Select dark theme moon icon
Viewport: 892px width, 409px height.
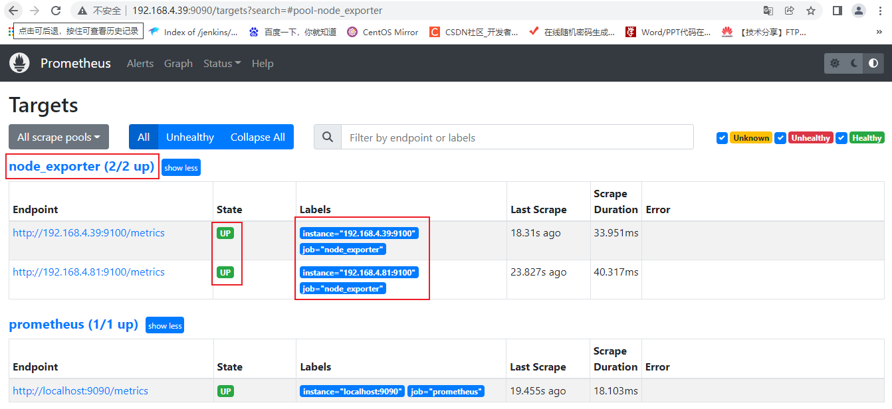tap(855, 63)
